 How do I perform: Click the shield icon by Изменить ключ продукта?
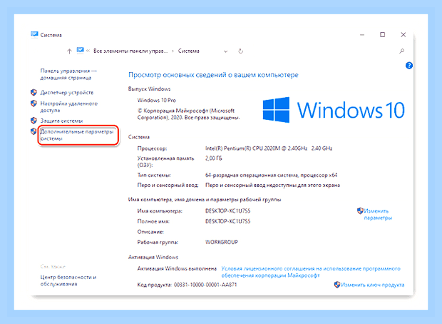tap(337, 285)
